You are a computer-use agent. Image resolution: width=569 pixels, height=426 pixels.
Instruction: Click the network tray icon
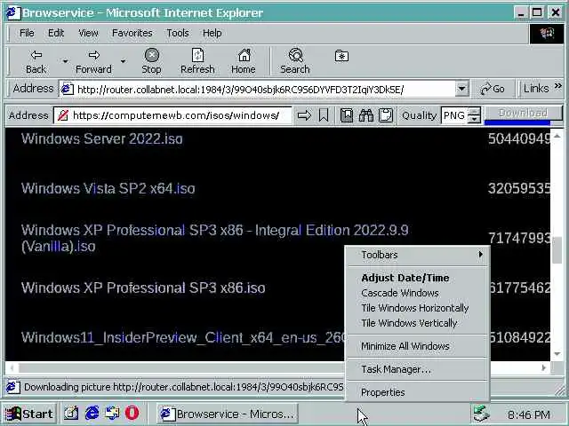click(x=482, y=414)
